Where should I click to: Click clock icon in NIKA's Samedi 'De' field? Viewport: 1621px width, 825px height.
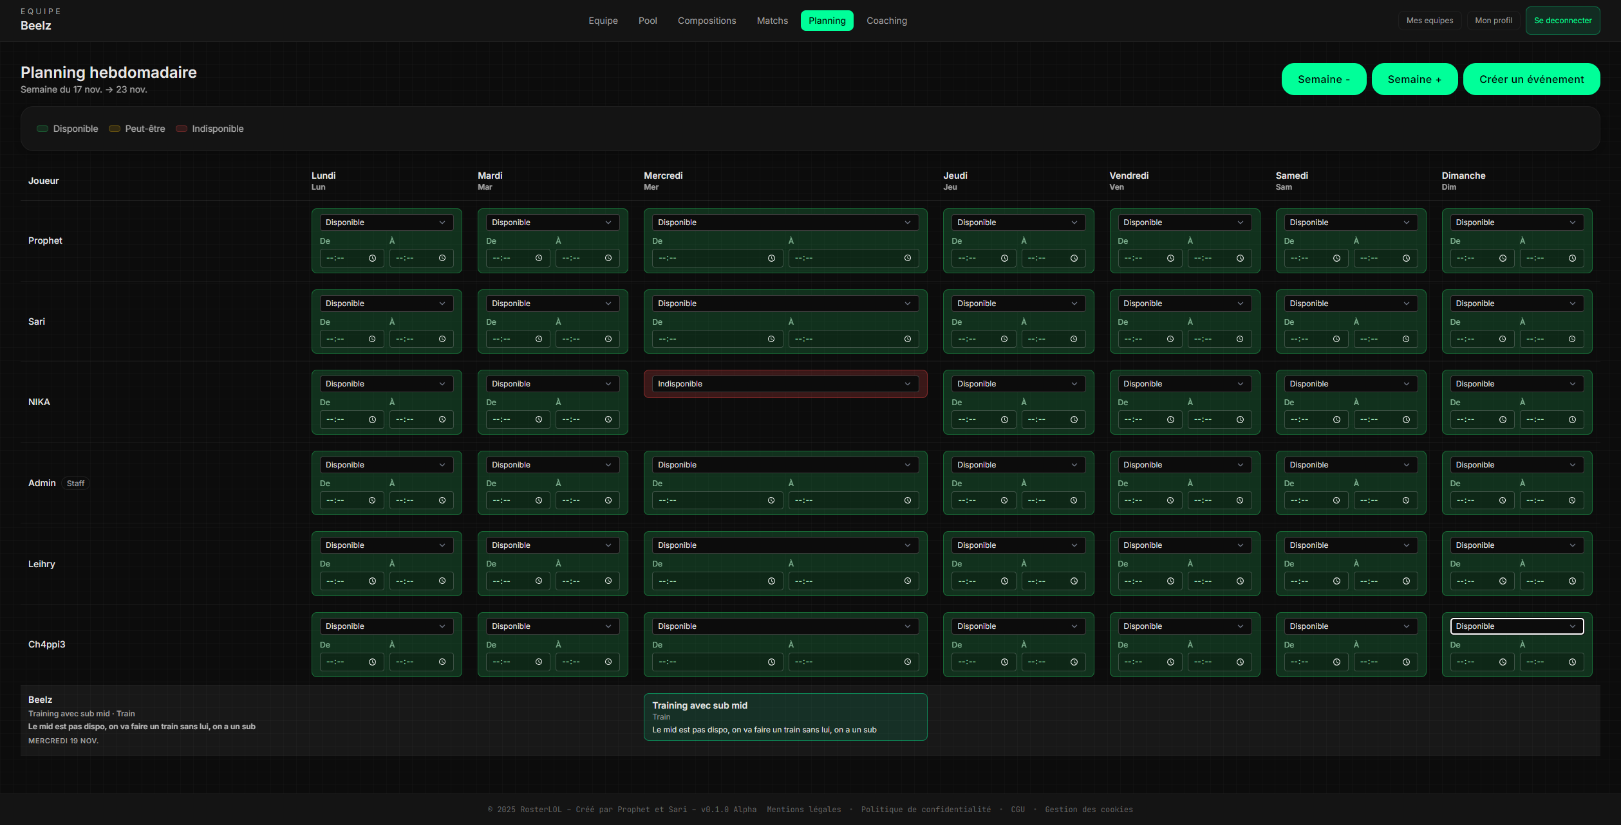pyautogui.click(x=1336, y=420)
